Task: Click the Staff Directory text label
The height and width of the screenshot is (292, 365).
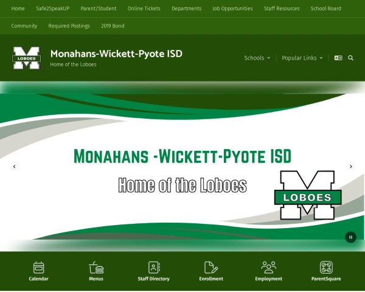Action: [x=154, y=279]
